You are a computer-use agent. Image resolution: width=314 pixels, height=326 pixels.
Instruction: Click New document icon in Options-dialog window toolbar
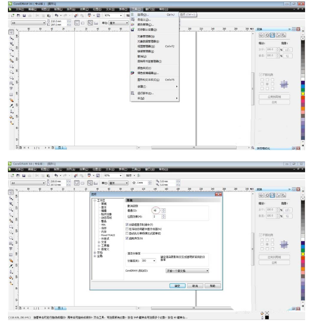pos(12,175)
